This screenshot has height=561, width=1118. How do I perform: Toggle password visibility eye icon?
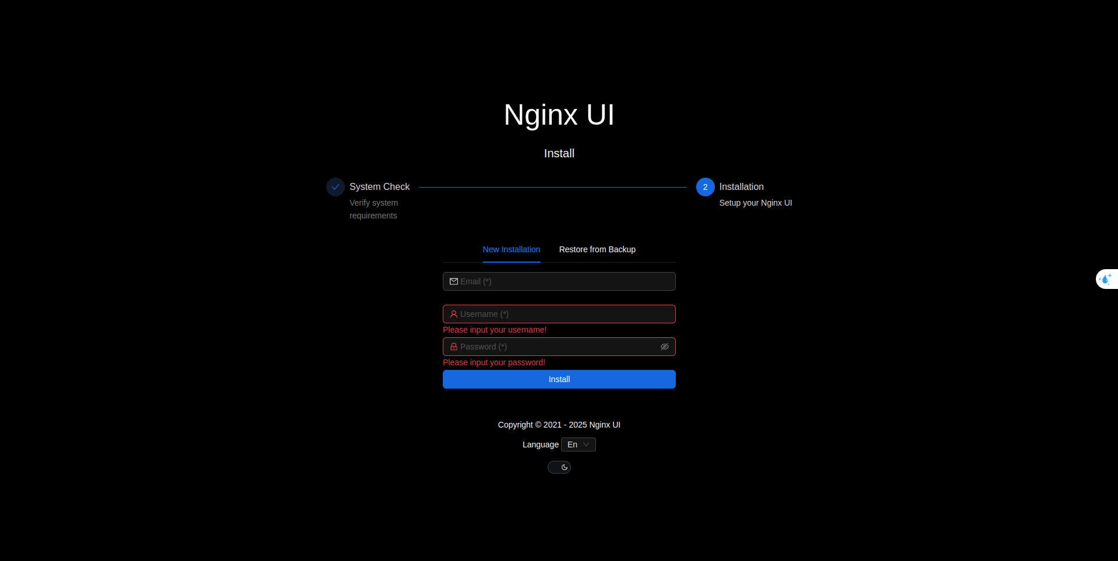coord(664,347)
